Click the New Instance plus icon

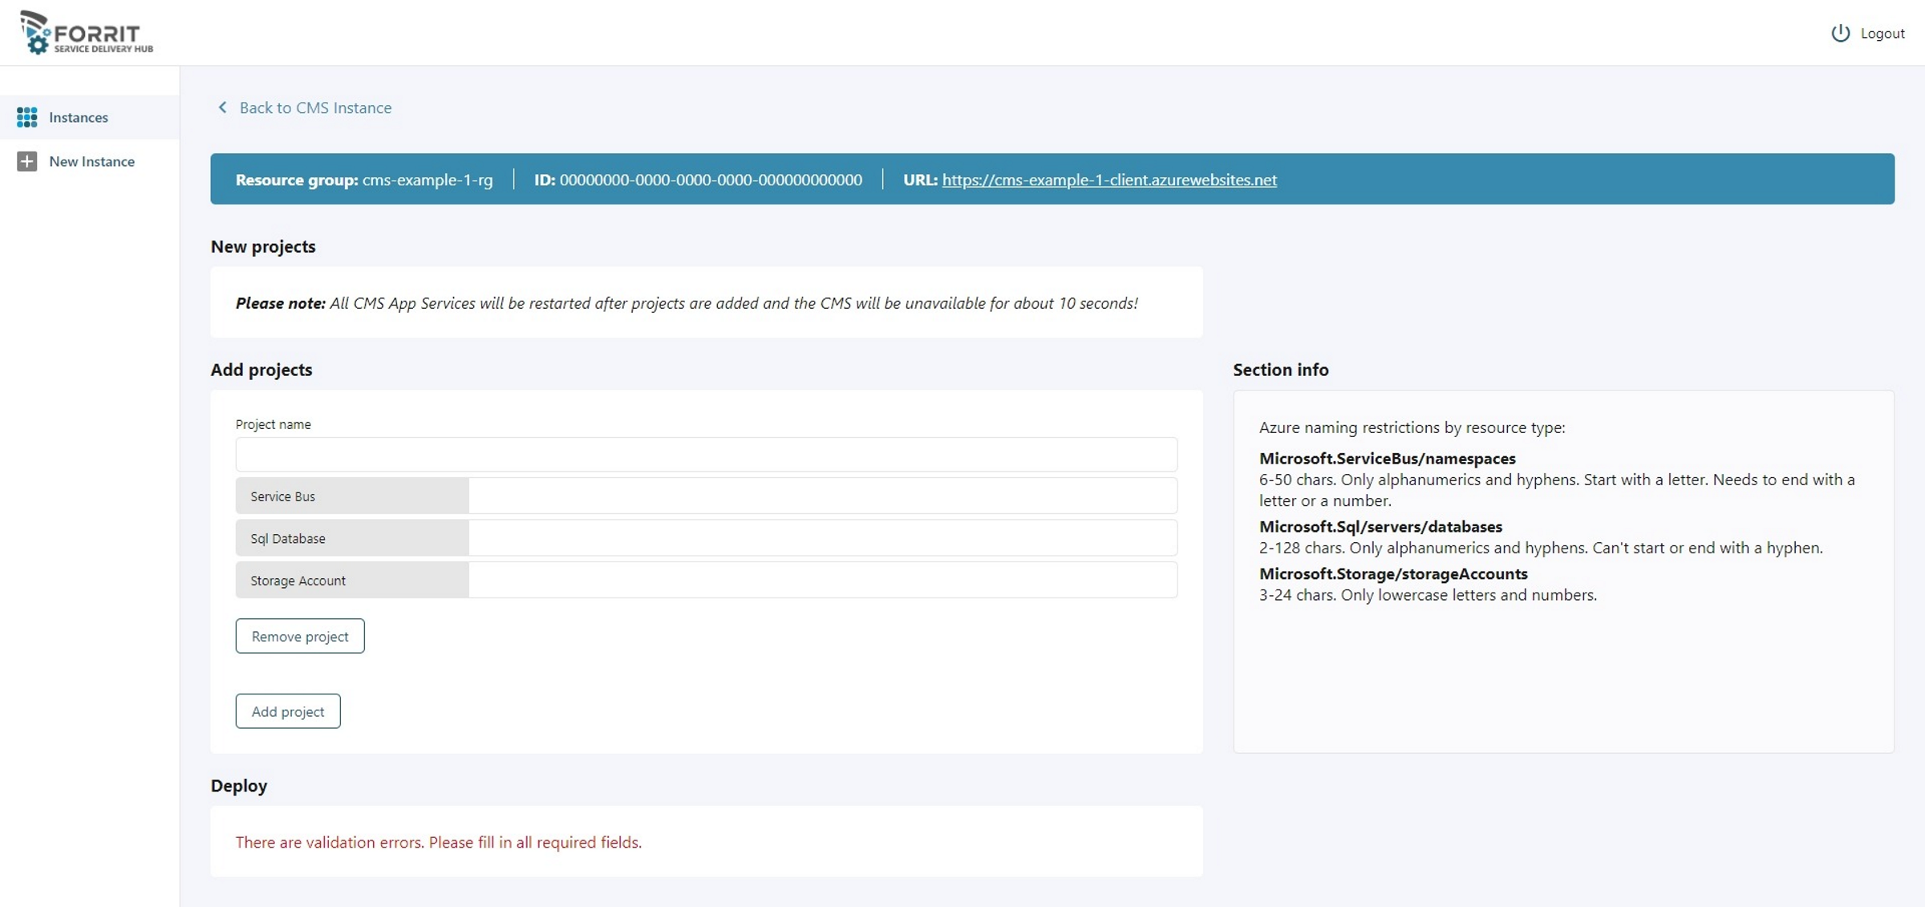click(x=26, y=161)
